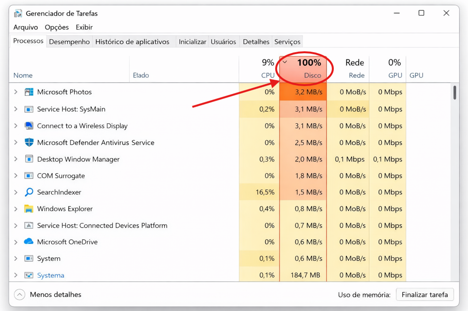Switch to the Serviços tab

287,42
